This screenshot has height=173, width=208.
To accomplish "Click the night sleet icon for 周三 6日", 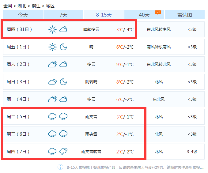I will (x=63, y=134).
